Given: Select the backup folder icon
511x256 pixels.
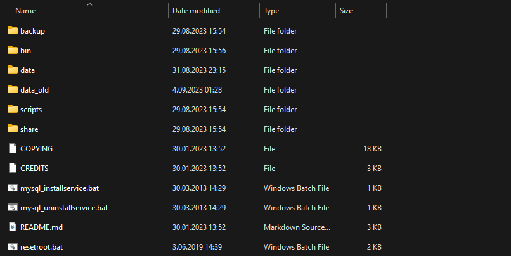Looking at the screenshot, I should [x=13, y=30].
